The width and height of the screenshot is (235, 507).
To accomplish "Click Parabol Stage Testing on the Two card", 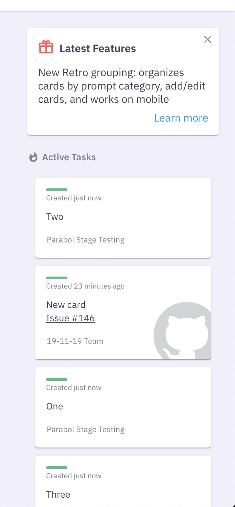I will point(85,240).
